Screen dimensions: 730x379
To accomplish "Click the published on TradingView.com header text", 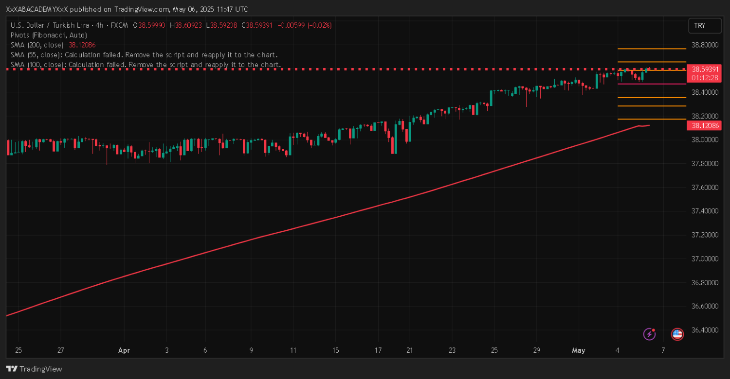I will click(x=127, y=9).
